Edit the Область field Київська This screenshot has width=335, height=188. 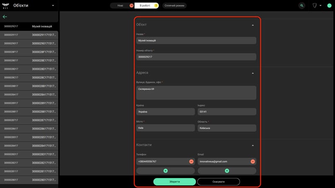pyautogui.click(x=227, y=128)
